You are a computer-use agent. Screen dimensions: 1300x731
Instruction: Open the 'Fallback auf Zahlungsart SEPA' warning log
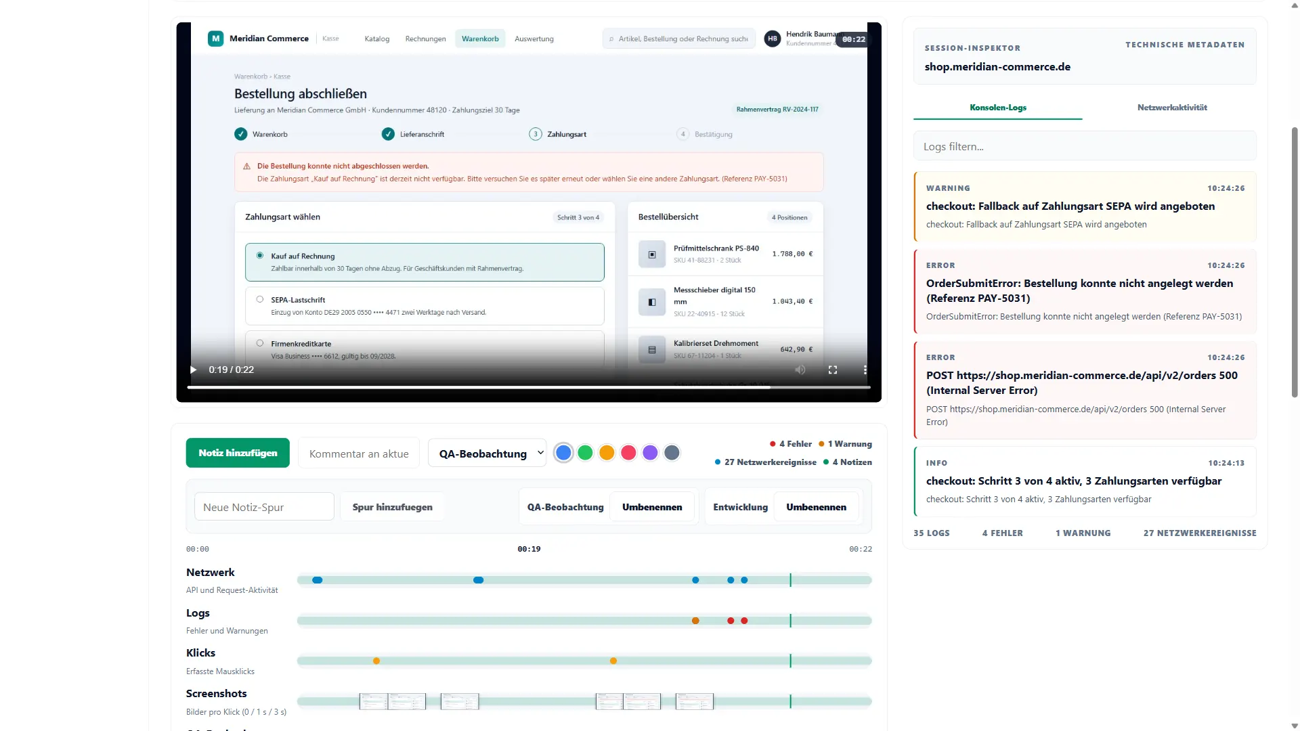(1085, 206)
